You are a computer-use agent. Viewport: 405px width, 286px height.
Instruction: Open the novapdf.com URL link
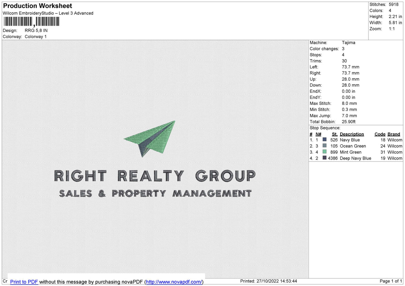(x=174, y=282)
